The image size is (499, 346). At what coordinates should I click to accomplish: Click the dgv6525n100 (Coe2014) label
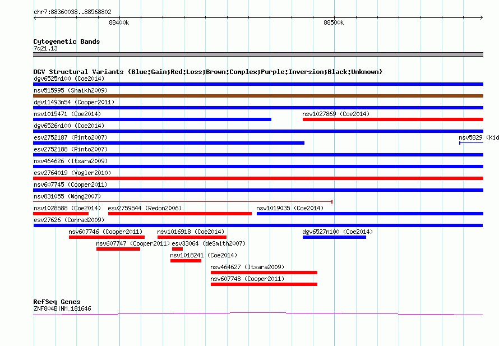(69, 79)
